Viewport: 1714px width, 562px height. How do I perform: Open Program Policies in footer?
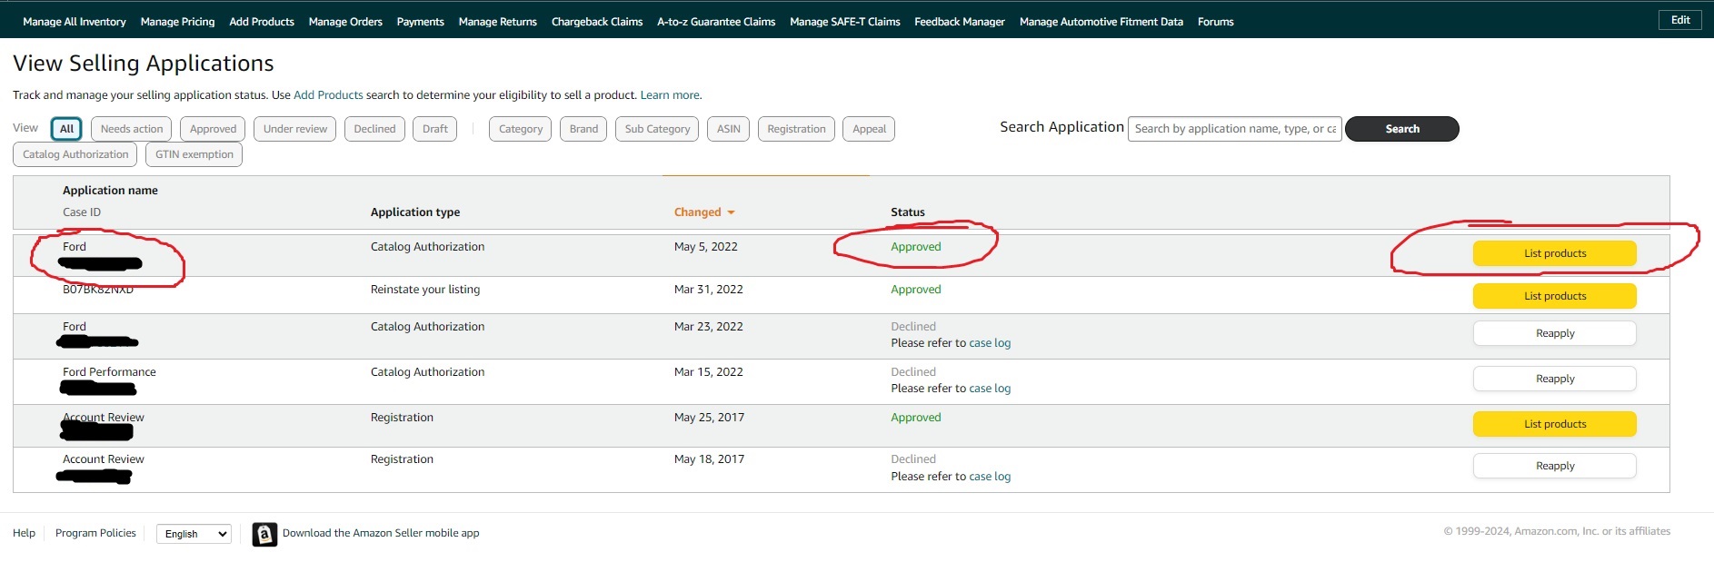point(95,533)
